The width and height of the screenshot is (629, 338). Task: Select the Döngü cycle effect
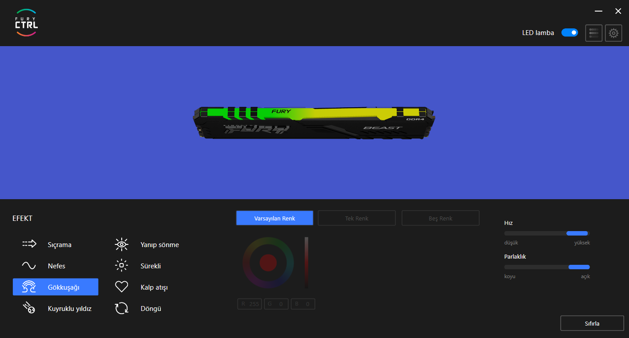pyautogui.click(x=139, y=308)
